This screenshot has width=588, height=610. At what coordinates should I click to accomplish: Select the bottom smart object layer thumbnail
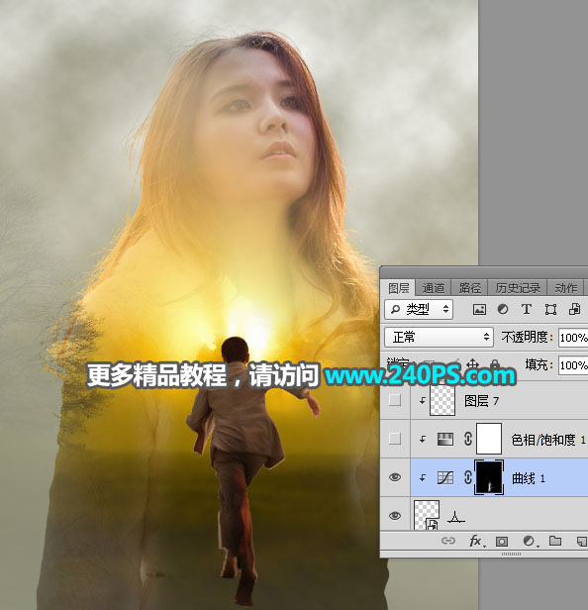[427, 515]
